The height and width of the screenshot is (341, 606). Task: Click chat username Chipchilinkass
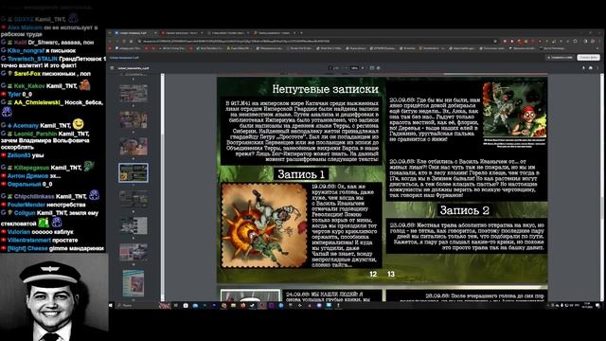(34, 196)
